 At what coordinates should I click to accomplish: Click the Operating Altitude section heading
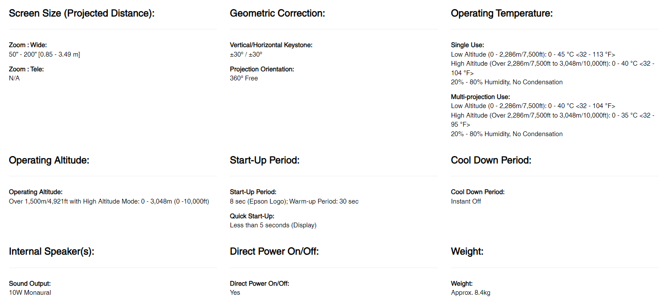(49, 160)
